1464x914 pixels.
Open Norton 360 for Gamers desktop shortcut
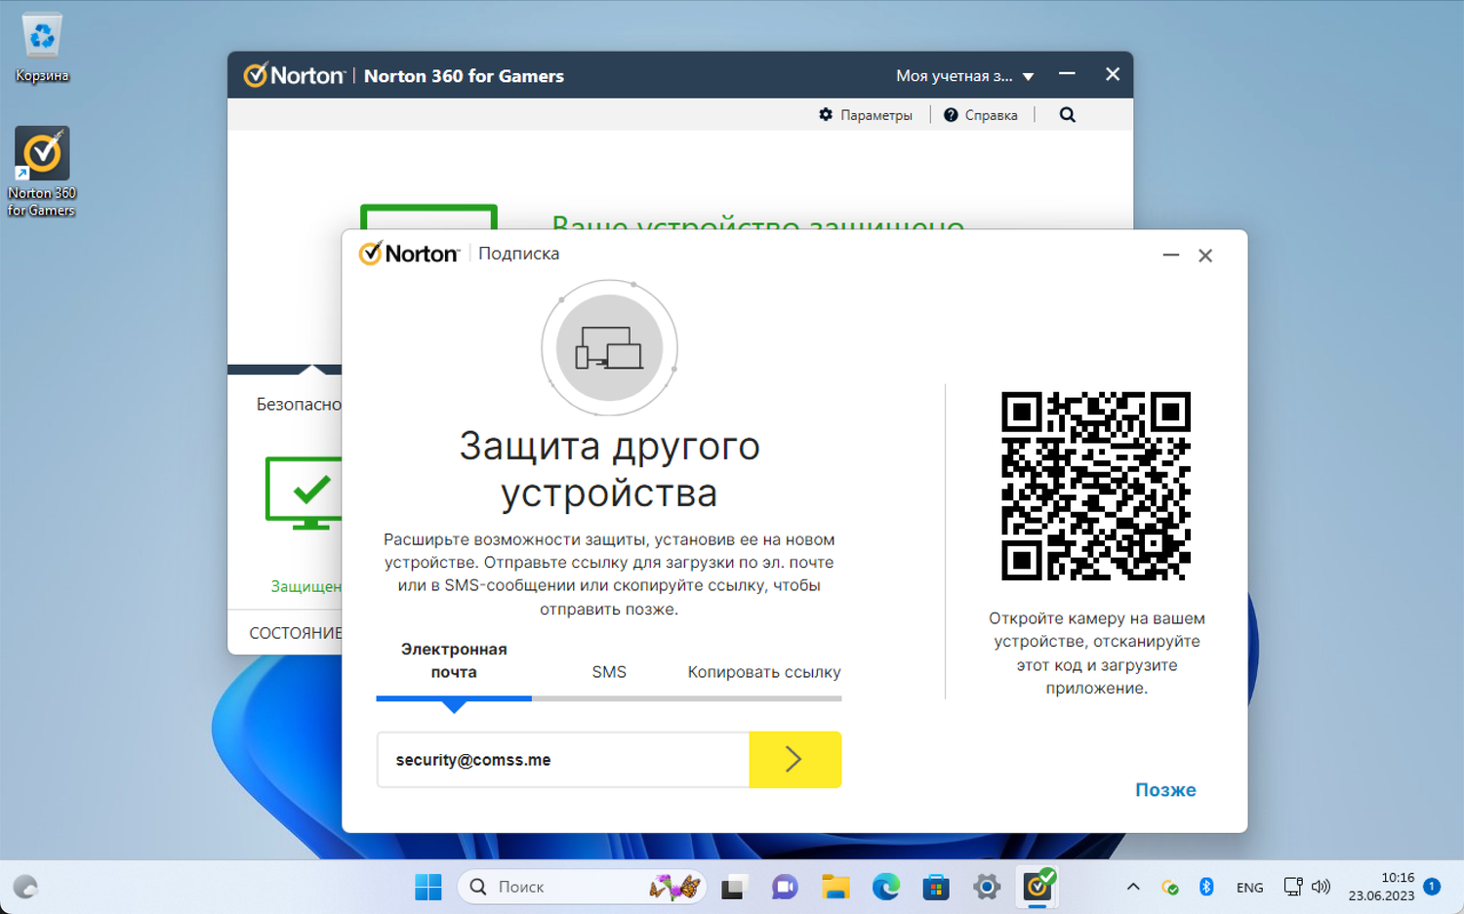(42, 172)
